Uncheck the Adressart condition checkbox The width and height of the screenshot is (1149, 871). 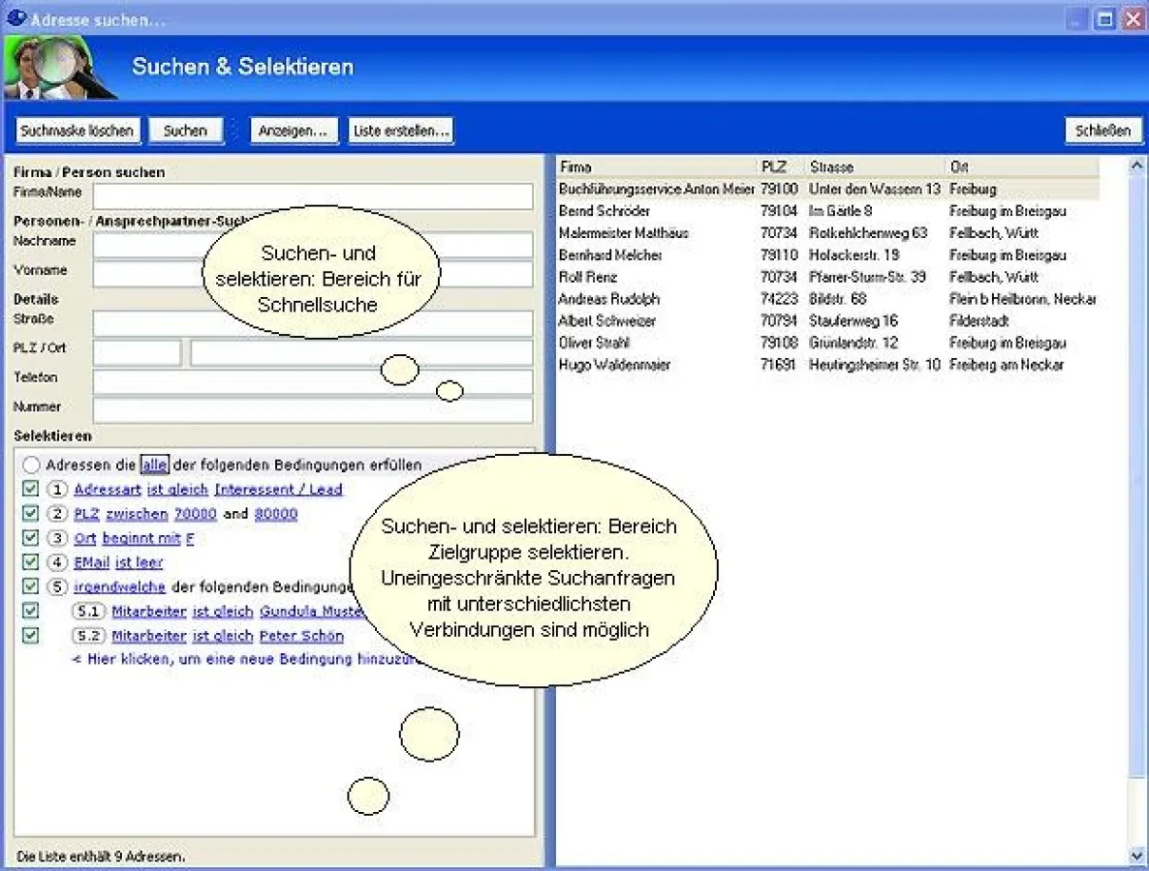tap(31, 490)
